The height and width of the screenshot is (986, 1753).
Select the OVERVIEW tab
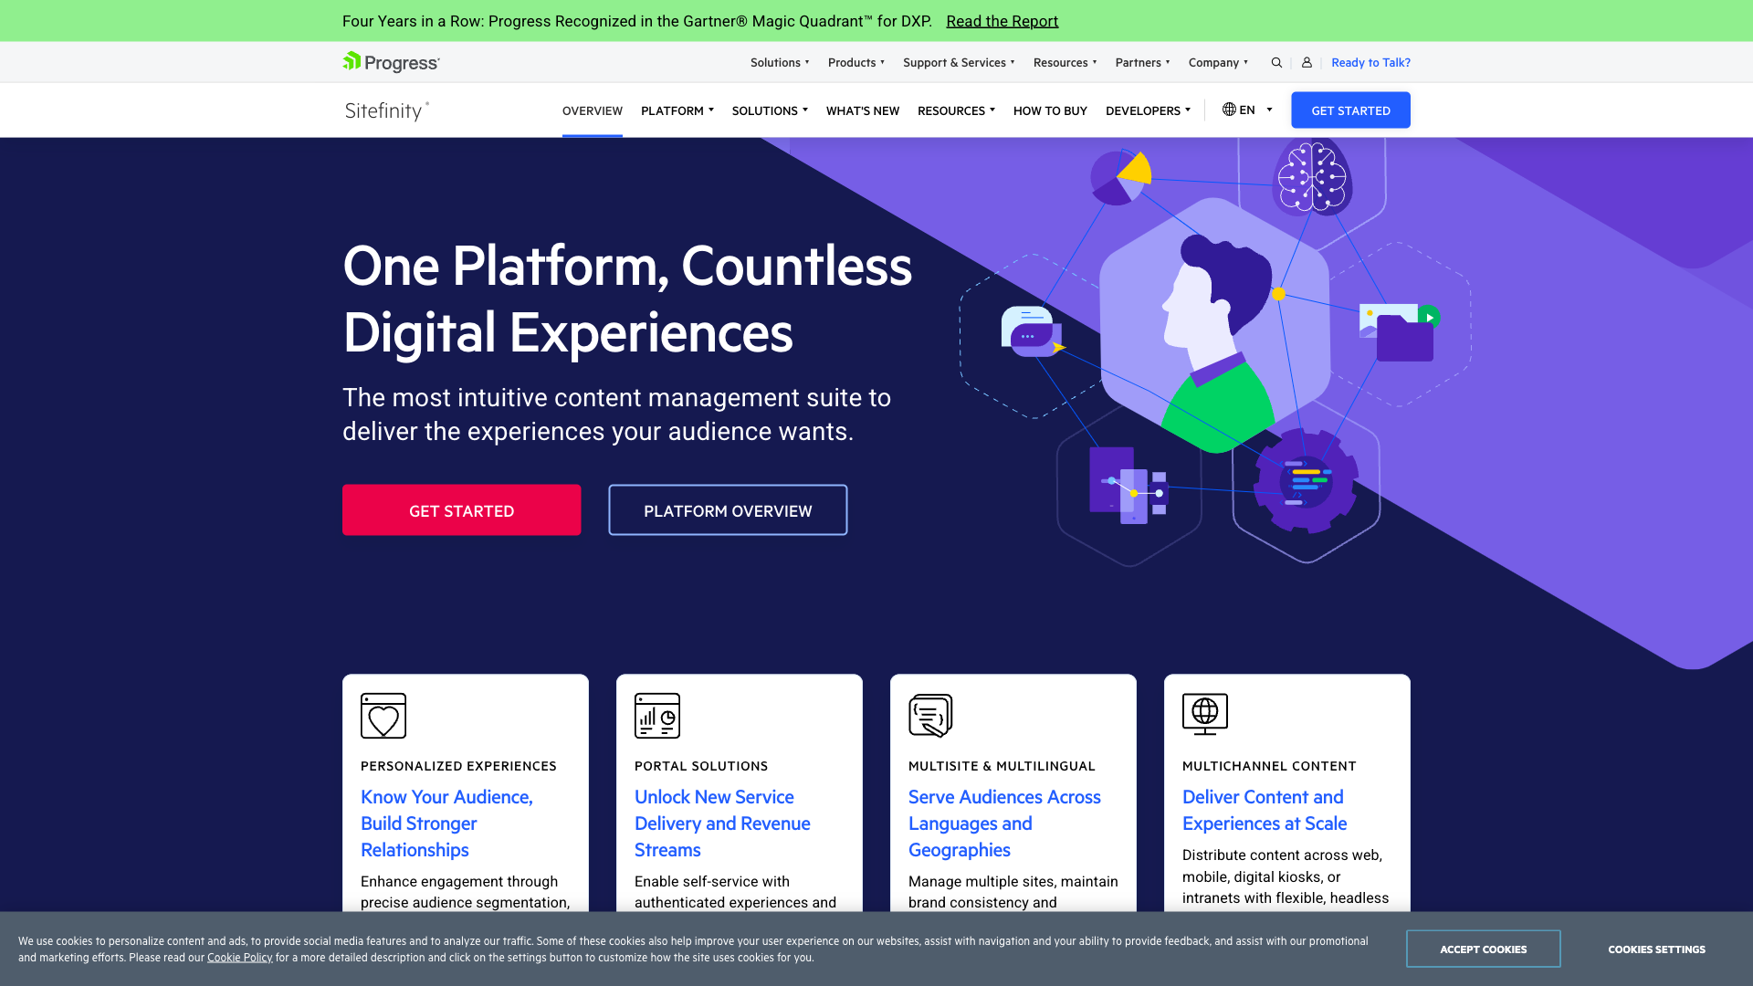point(593,110)
